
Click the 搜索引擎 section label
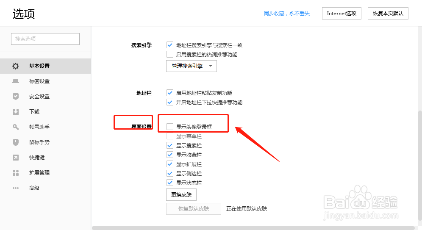tap(142, 45)
